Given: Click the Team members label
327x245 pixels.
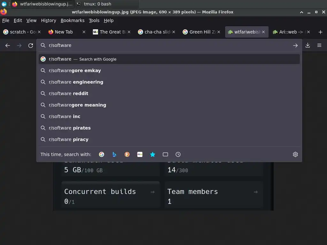Looking at the screenshot, I should [193, 191].
